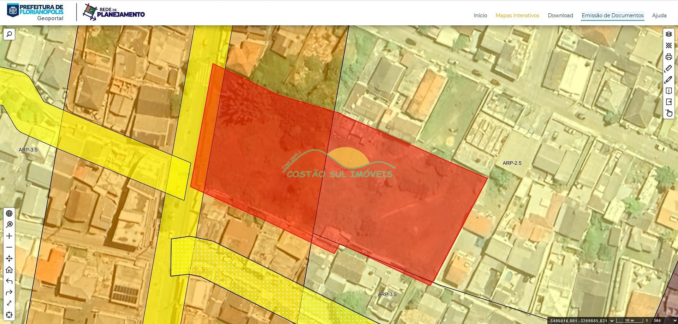Viewport: 678px width, 324px height.
Task: Click the globe full extent icon
Action: click(x=9, y=213)
